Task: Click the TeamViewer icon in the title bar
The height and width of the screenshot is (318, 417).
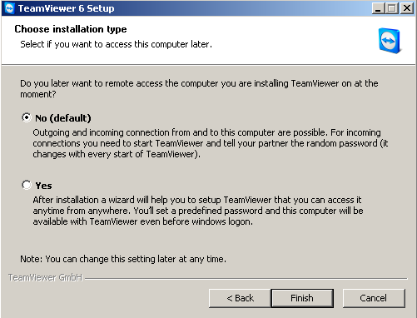Action: (x=9, y=8)
